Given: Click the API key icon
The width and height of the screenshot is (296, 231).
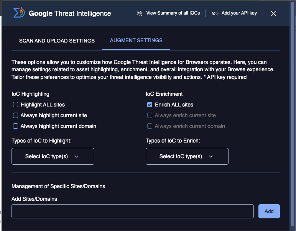Looking at the screenshot, I should pyautogui.click(x=215, y=13).
